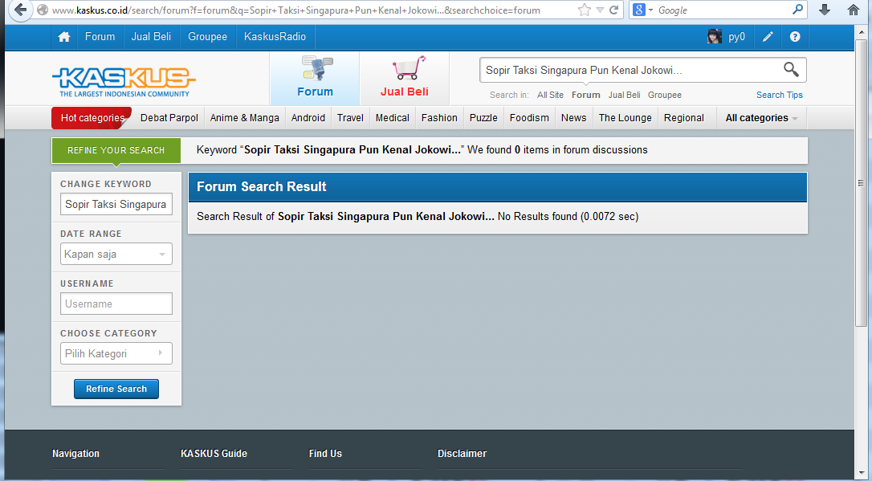Open Puzzle category
872x481 pixels.
tap(483, 118)
